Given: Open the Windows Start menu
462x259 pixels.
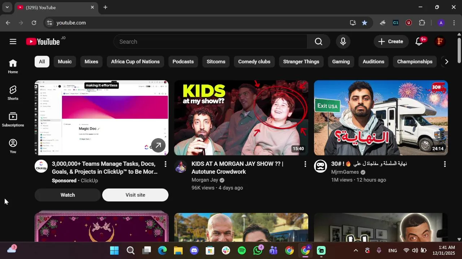Looking at the screenshot, I should coord(114,250).
